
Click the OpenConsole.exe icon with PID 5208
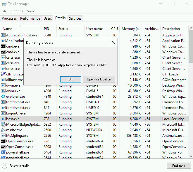pos(3,147)
